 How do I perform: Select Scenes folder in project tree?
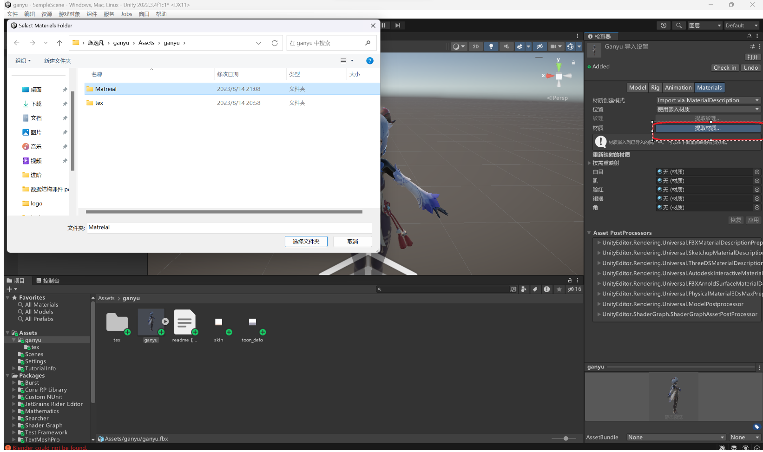tap(34, 354)
